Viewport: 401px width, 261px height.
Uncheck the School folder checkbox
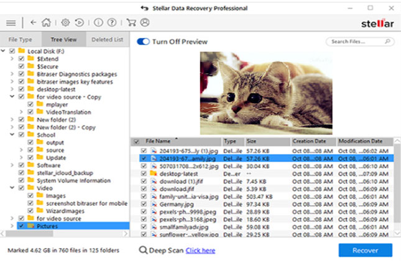[21, 135]
